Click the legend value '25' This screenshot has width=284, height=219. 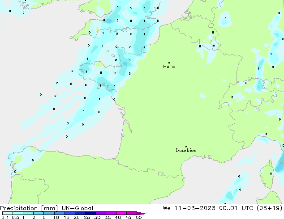tap(87, 217)
